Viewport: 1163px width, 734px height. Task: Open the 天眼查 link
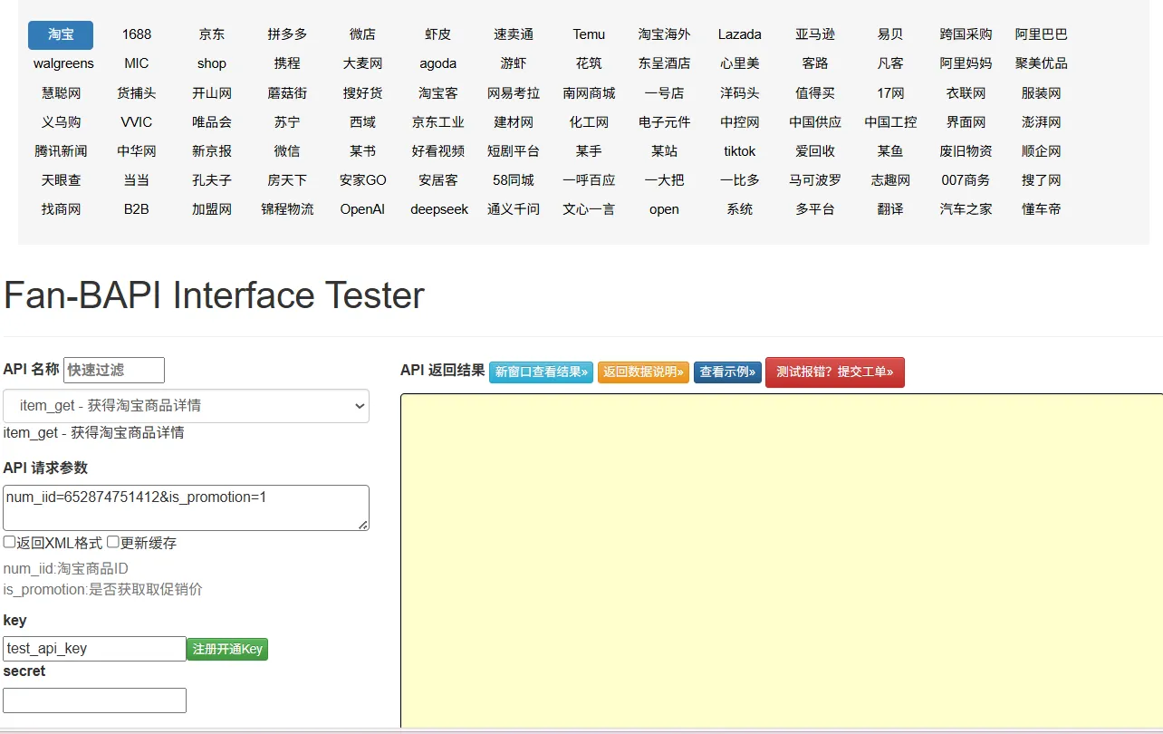point(60,179)
